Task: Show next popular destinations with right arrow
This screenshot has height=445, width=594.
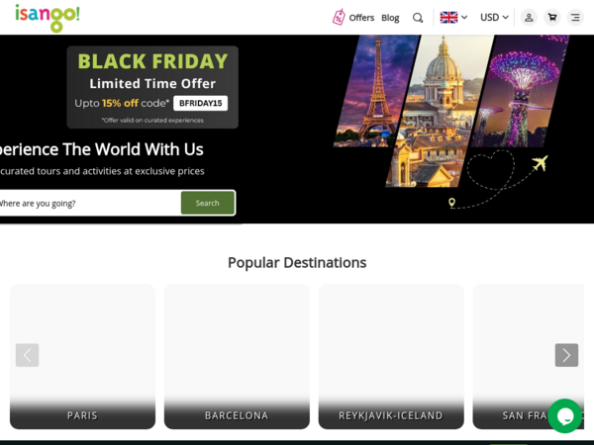Action: click(x=566, y=355)
